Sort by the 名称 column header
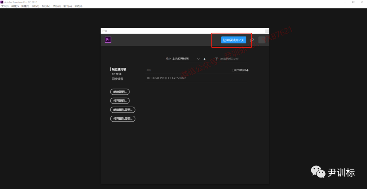The image size is (367, 189). click(x=149, y=70)
